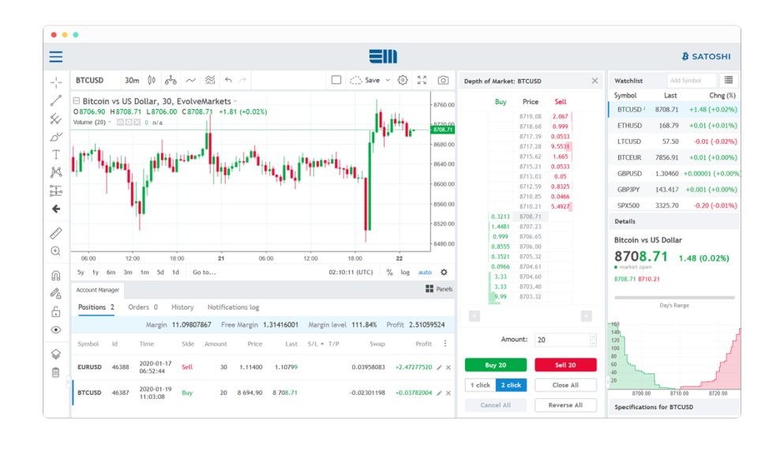Open chart settings gear in top toolbar
784x474 pixels.
(403, 80)
